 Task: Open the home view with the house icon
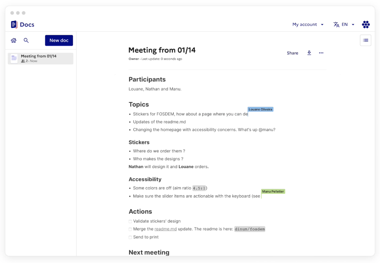14,40
